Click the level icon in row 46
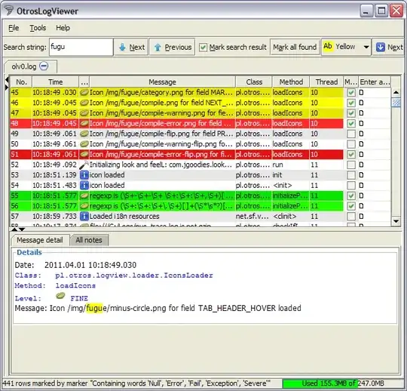This screenshot has height=391, width=407. point(84,103)
